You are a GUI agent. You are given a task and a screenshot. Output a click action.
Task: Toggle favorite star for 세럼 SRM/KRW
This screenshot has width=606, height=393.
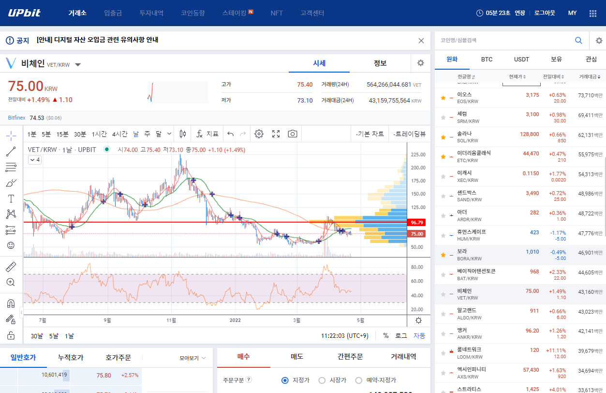443,118
